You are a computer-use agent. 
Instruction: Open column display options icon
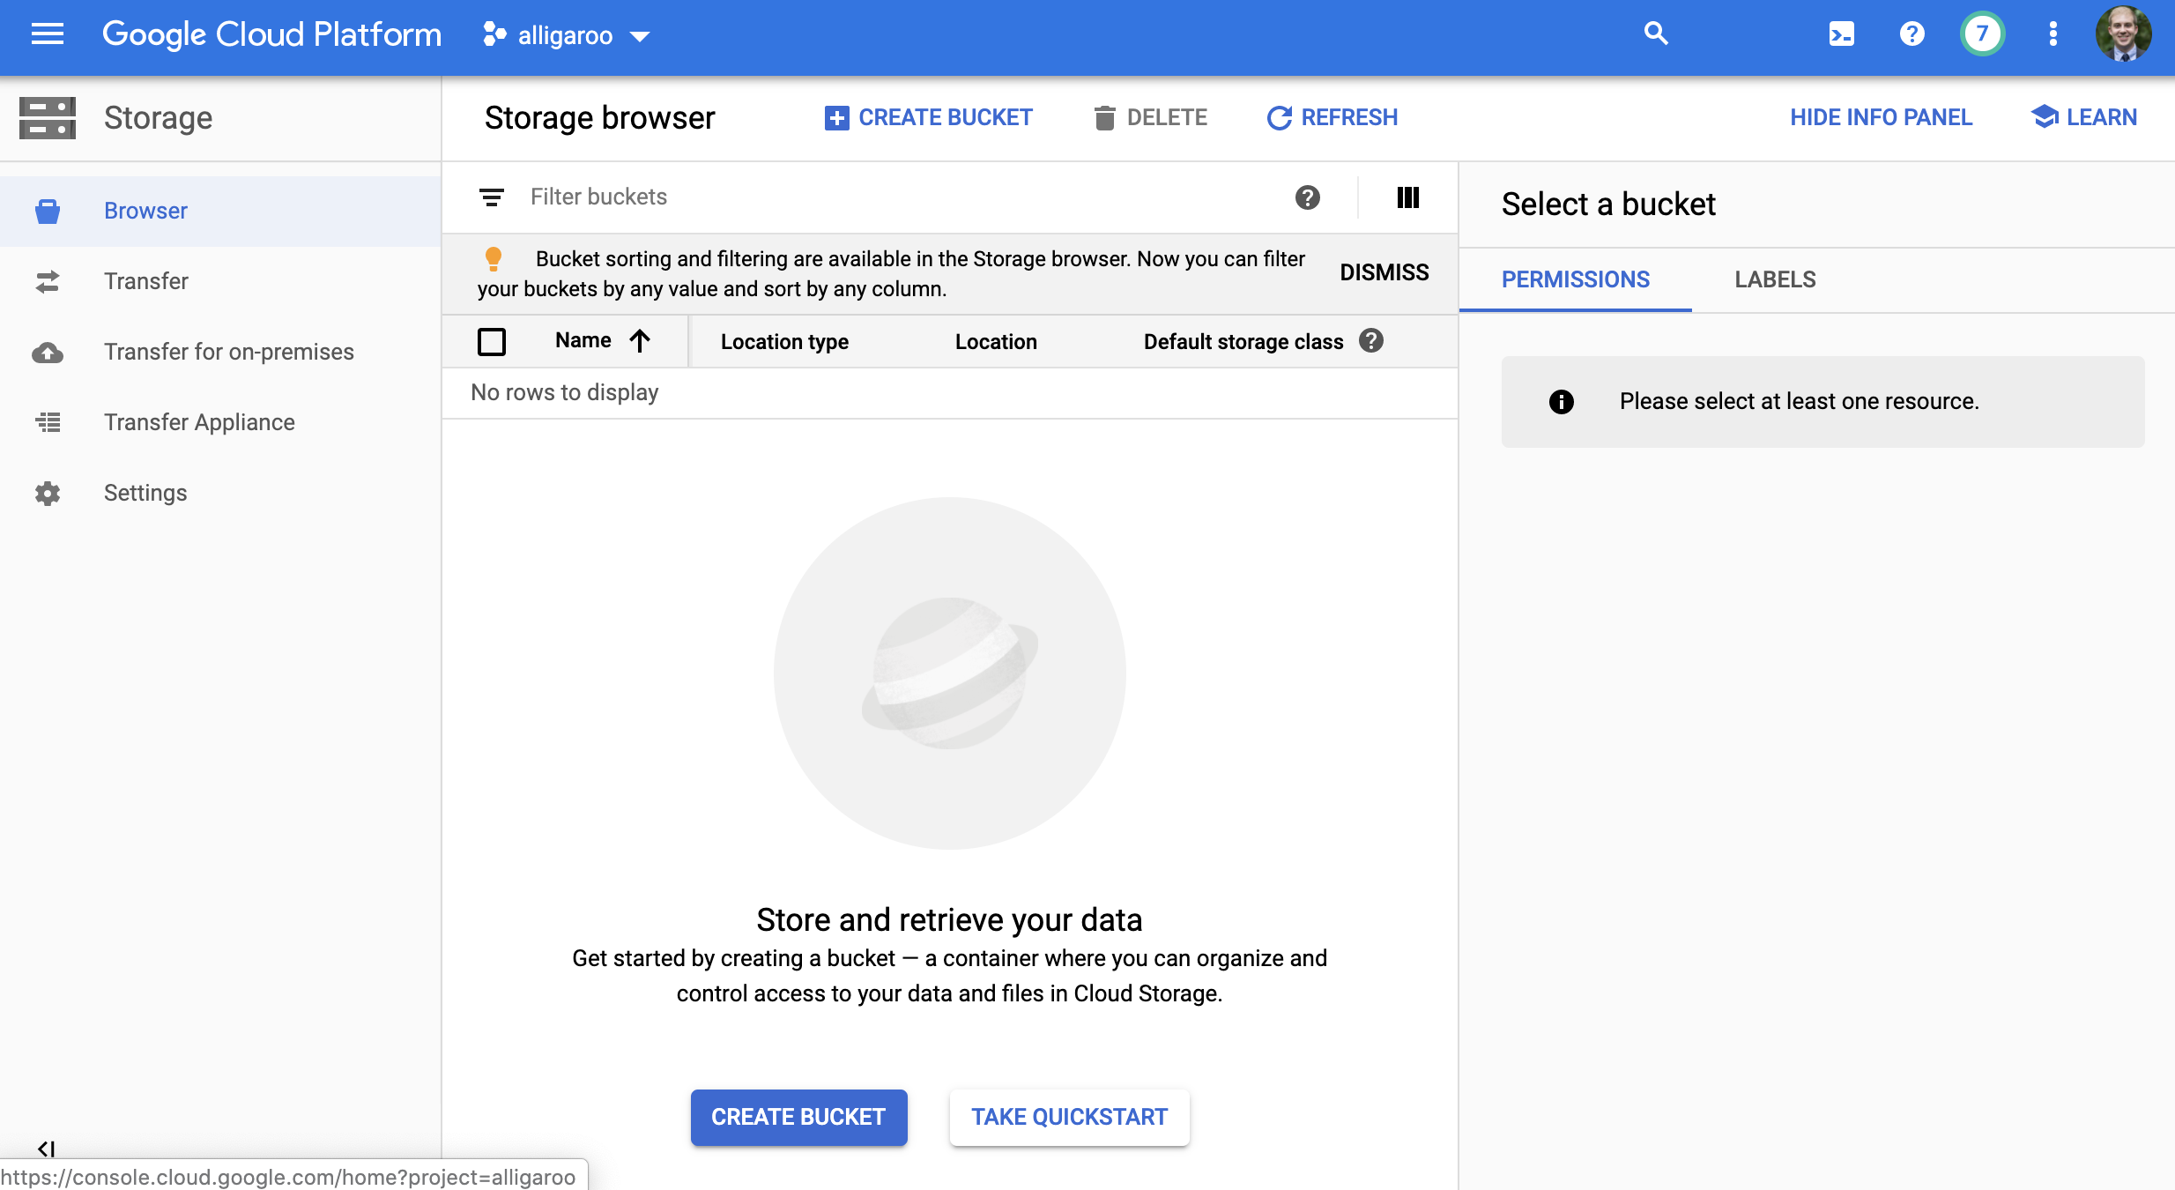coord(1408,197)
